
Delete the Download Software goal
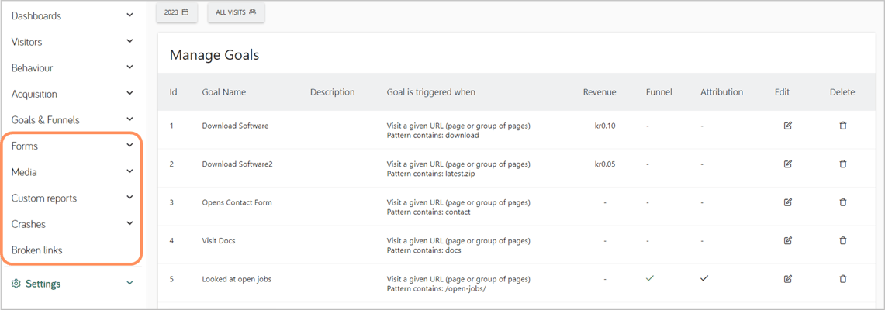(842, 126)
